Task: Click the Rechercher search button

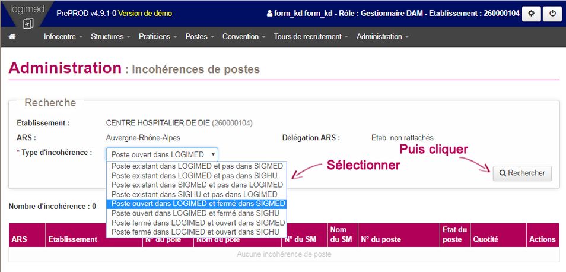Action: pyautogui.click(x=522, y=173)
